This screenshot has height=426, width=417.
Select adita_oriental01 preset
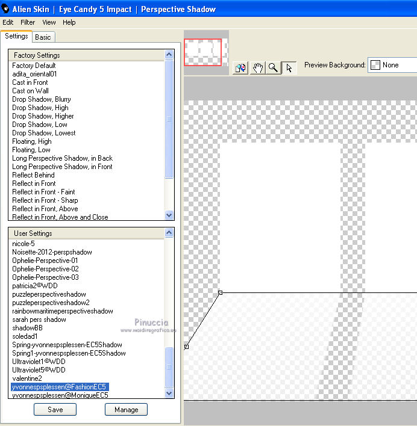point(34,74)
